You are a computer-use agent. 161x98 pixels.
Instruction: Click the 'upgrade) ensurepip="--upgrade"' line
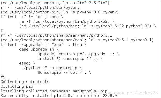78,54
